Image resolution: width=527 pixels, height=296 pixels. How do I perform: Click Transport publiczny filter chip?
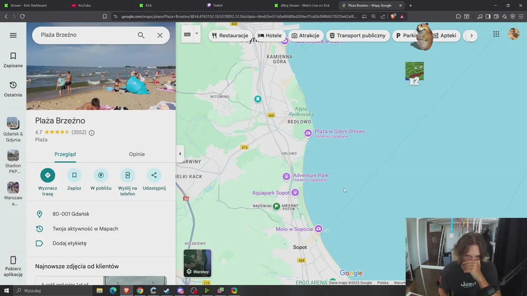point(358,35)
